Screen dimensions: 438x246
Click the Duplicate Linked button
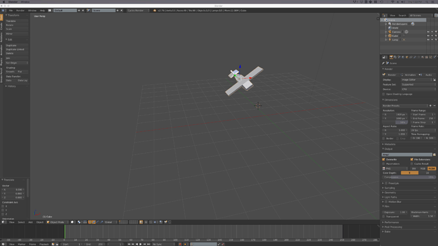tap(17, 49)
